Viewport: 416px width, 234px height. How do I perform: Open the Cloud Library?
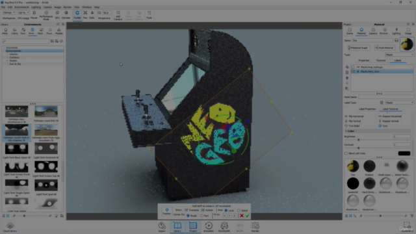click(10, 227)
